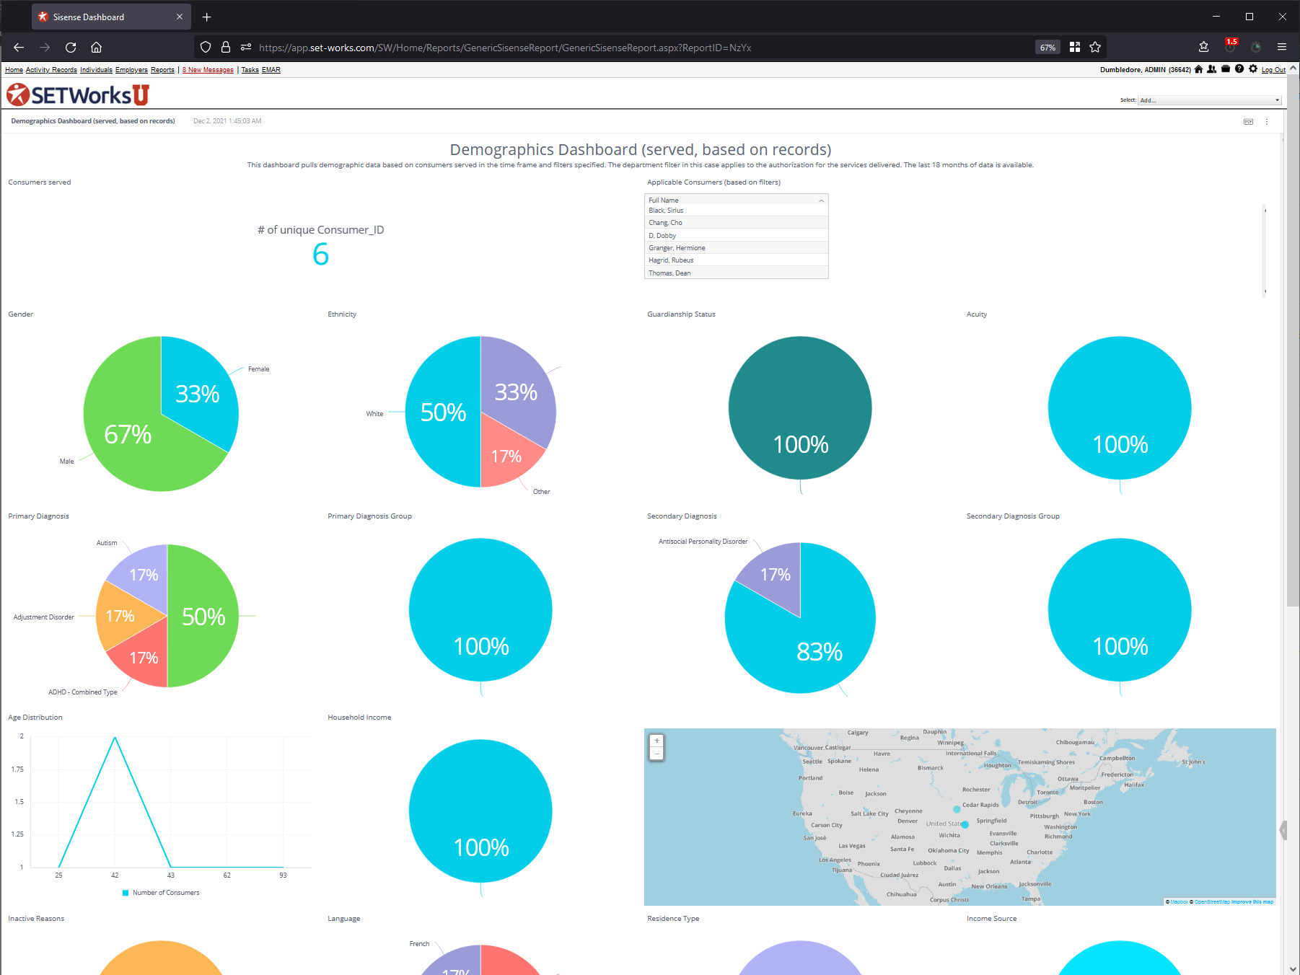Toggle the Number of Consumers legend entry
This screenshot has height=975, width=1300.
click(161, 893)
